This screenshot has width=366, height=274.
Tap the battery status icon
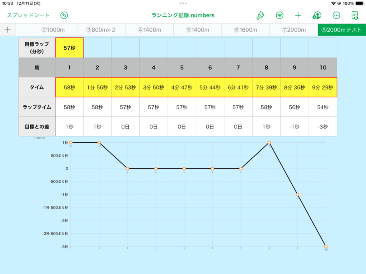(360, 3)
